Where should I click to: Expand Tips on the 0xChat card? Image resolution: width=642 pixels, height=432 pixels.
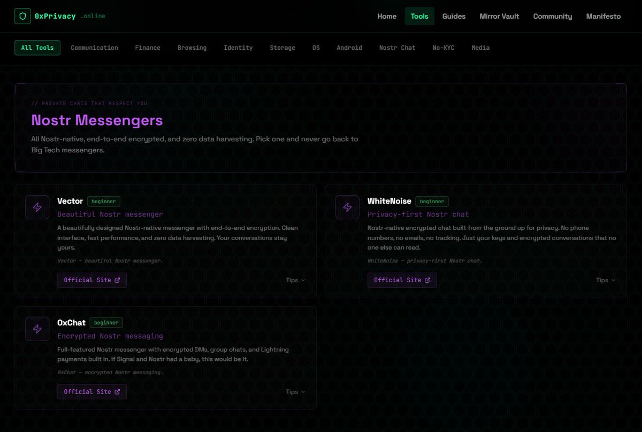point(295,392)
